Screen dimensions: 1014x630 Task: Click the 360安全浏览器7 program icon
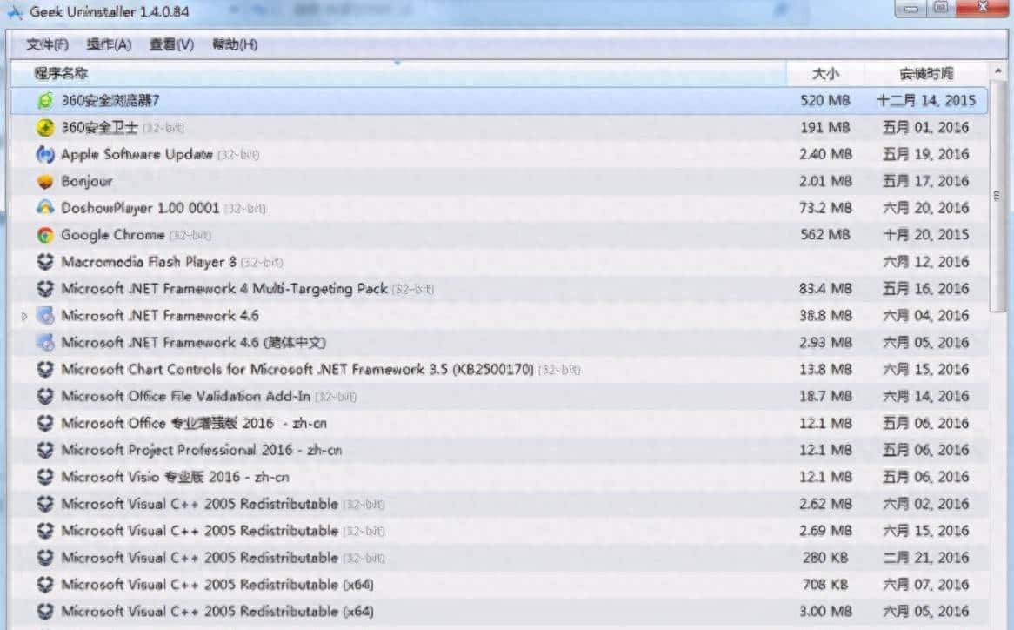pyautogui.click(x=44, y=100)
